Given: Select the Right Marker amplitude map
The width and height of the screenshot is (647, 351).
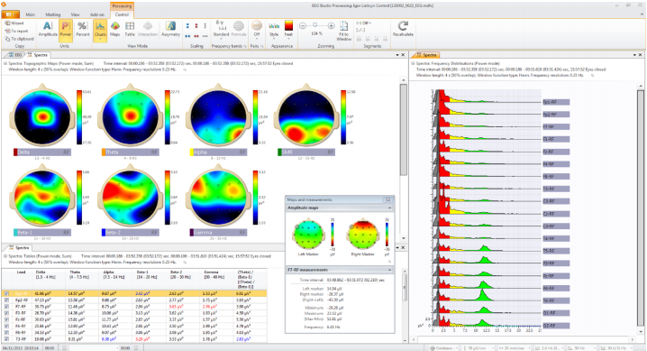Looking at the screenshot, I should [363, 235].
